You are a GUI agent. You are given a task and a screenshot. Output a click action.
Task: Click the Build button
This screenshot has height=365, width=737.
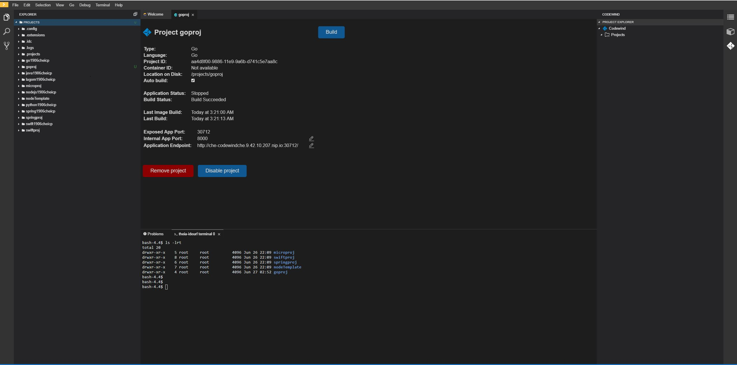tap(331, 32)
